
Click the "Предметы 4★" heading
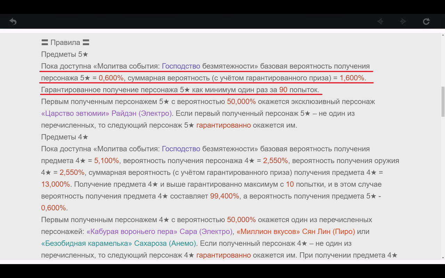click(x=65, y=137)
